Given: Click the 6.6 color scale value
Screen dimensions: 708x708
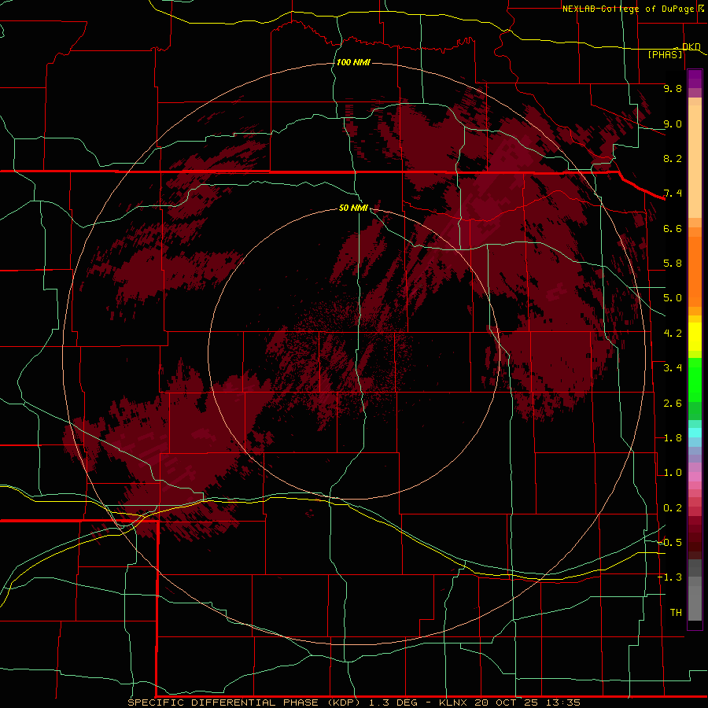Looking at the screenshot, I should 673,228.
